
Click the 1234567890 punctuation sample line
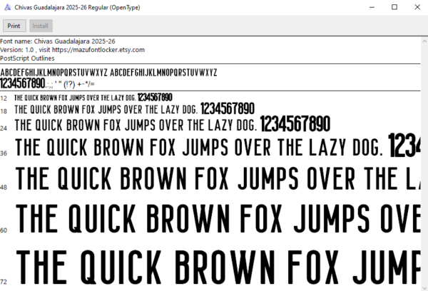(47, 83)
